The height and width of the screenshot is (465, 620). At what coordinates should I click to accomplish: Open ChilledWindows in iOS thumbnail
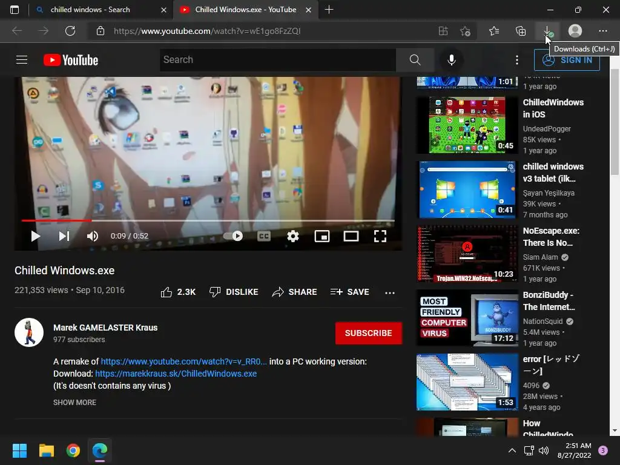tap(467, 125)
